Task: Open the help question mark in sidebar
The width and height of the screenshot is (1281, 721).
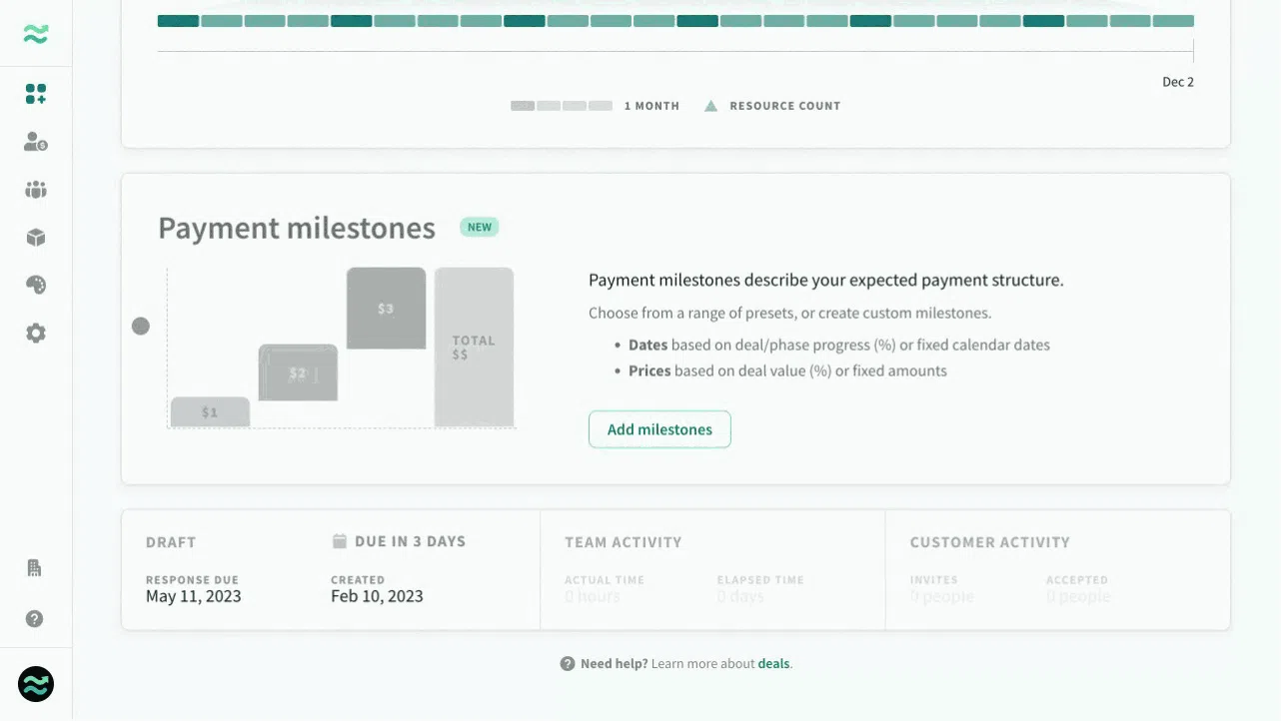Action: pos(35,619)
